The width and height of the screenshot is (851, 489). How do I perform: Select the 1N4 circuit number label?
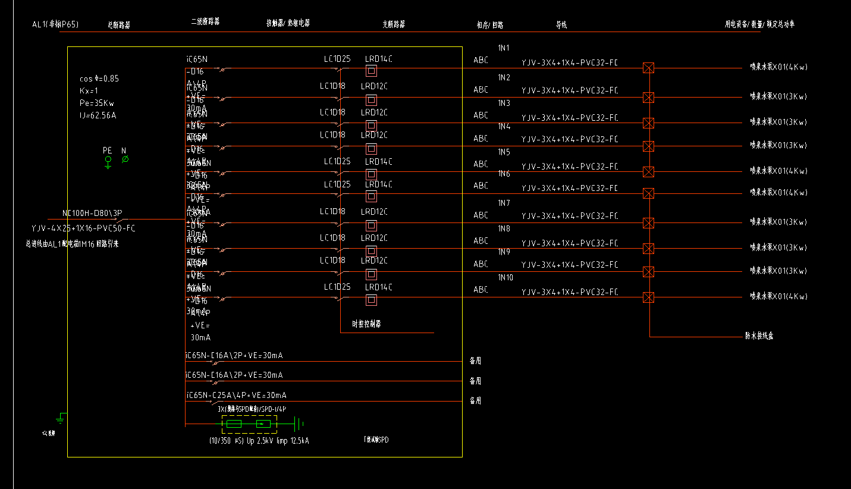click(504, 127)
